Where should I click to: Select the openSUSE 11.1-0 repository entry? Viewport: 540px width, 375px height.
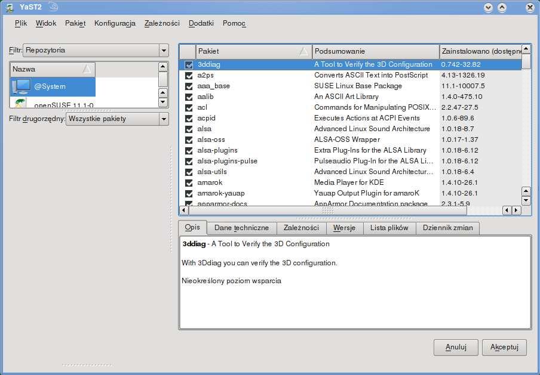pyautogui.click(x=64, y=104)
